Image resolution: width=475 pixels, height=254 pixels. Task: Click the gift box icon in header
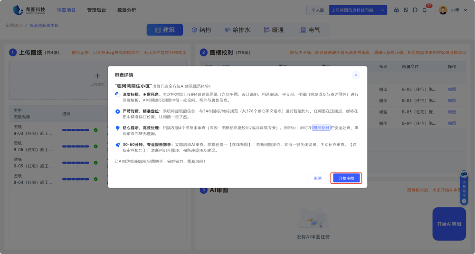point(397,10)
